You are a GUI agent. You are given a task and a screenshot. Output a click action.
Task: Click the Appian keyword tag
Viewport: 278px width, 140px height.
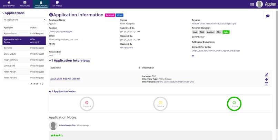pyautogui.click(x=210, y=32)
